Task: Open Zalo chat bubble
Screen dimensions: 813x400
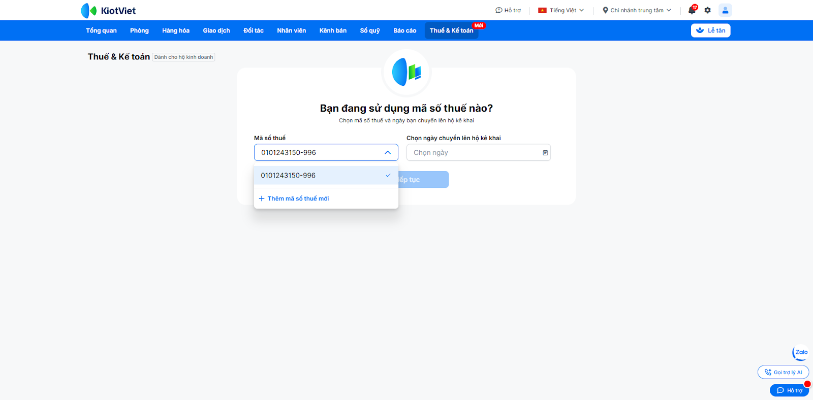Action: click(800, 352)
